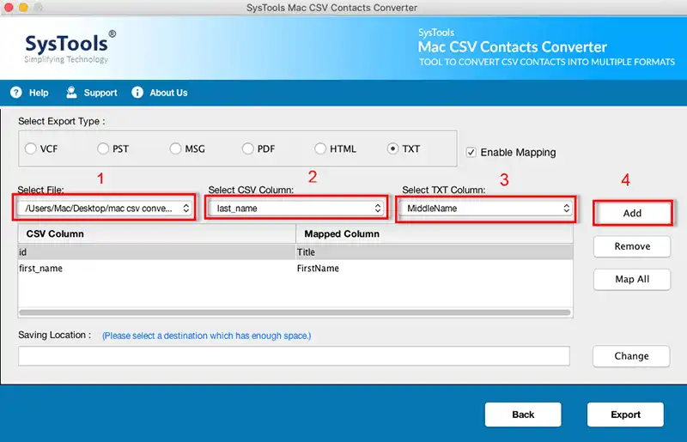
Task: Click the Saving Location input field
Action: click(x=294, y=355)
